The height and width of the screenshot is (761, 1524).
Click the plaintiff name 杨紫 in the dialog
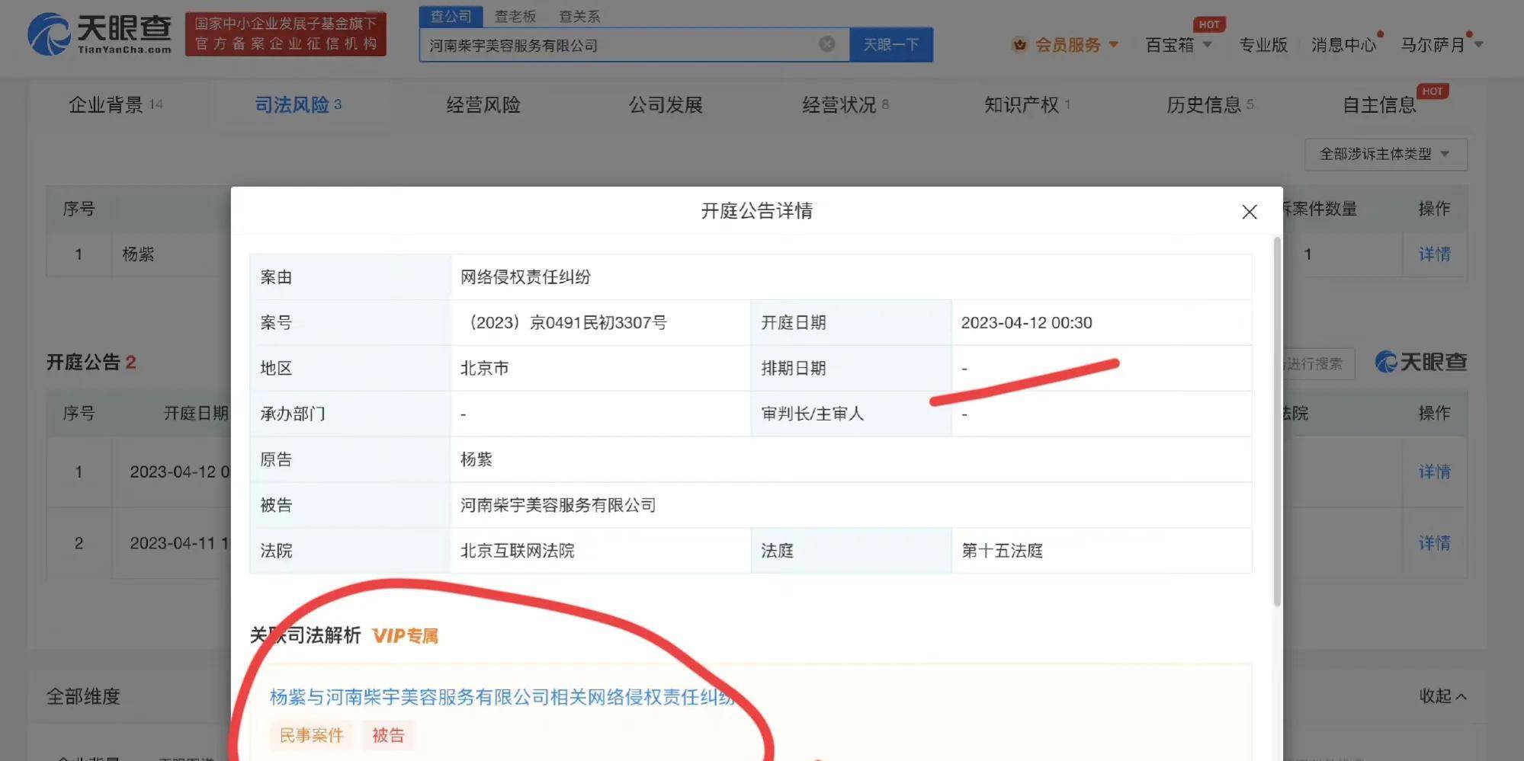point(476,459)
